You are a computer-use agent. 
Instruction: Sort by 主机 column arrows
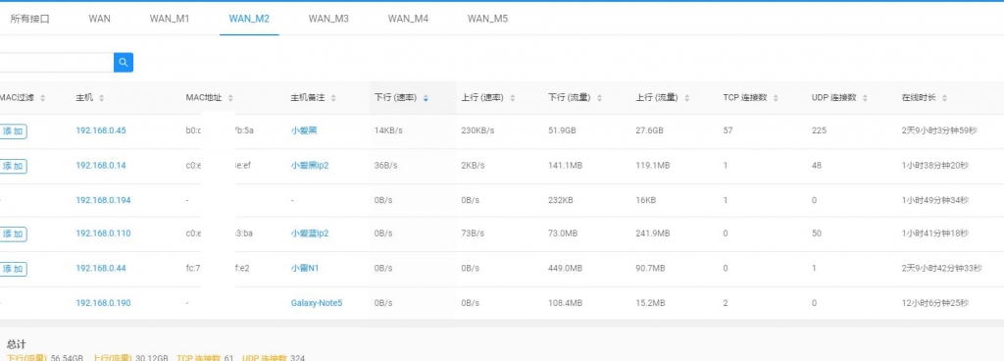pos(102,98)
